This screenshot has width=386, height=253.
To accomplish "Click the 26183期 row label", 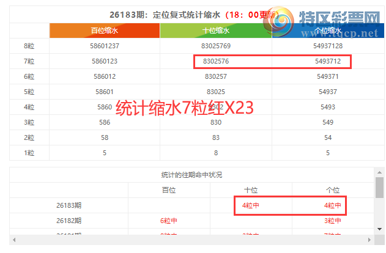I will (x=69, y=205).
